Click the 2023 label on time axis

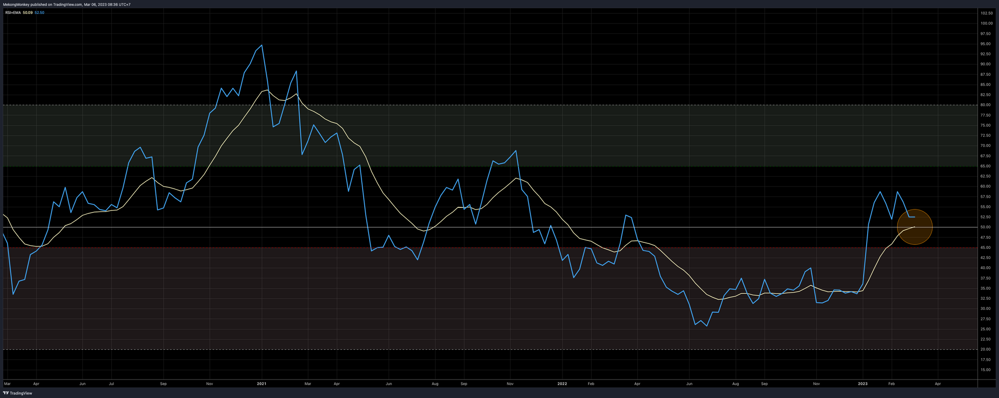(863, 384)
